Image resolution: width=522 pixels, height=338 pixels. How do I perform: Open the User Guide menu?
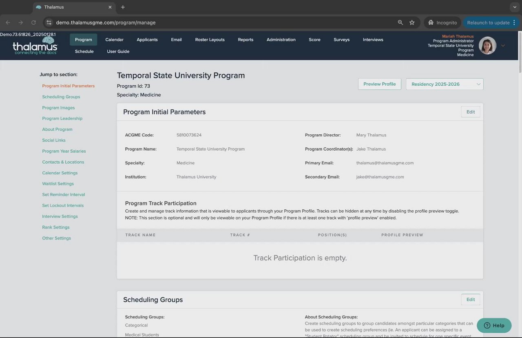click(118, 51)
